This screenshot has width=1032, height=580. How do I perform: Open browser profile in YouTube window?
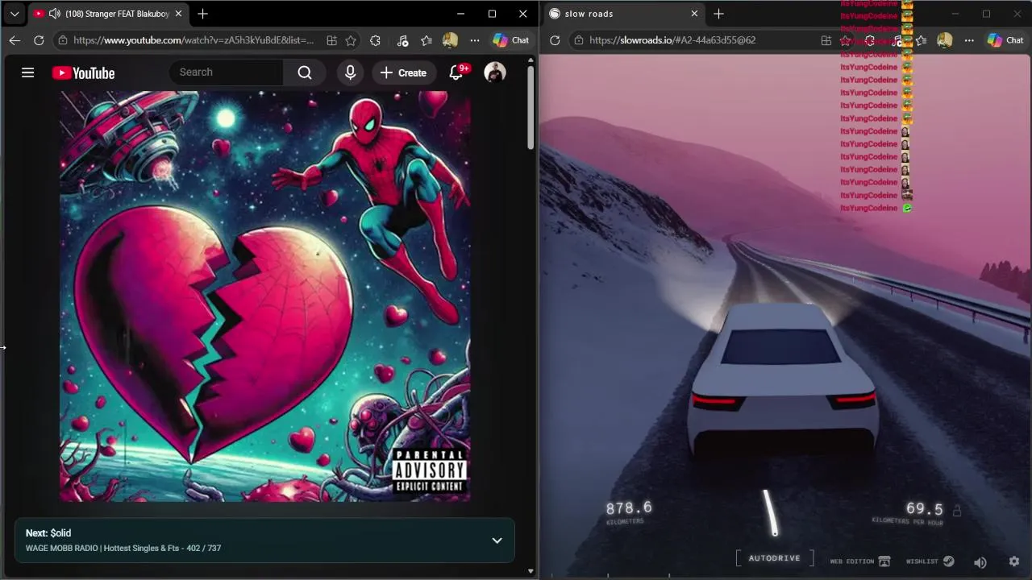click(451, 40)
